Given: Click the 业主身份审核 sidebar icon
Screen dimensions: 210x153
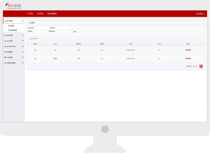Looking at the screenshot, I should coord(5,46).
